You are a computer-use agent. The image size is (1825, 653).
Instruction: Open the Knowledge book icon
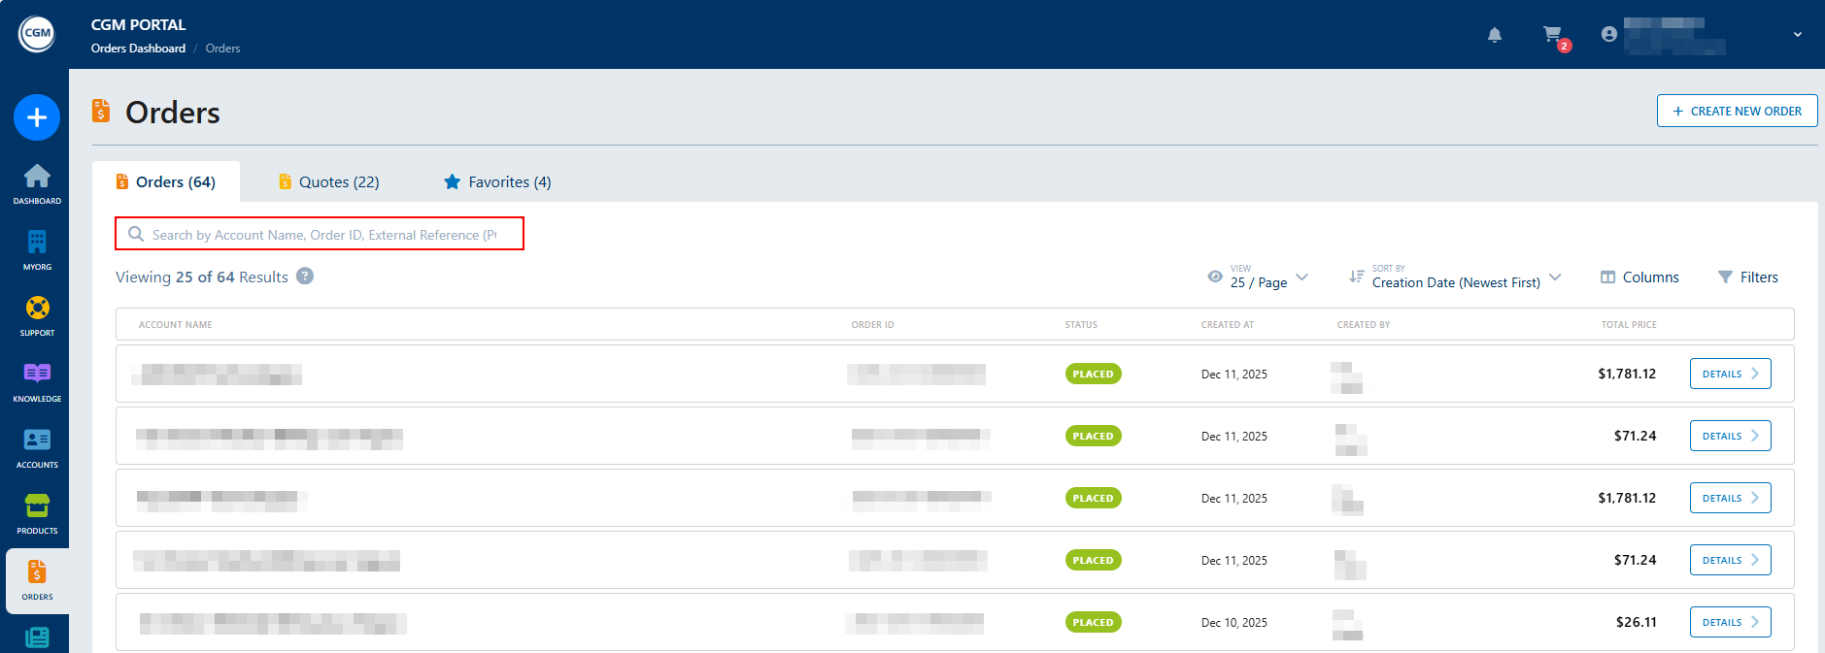click(37, 380)
